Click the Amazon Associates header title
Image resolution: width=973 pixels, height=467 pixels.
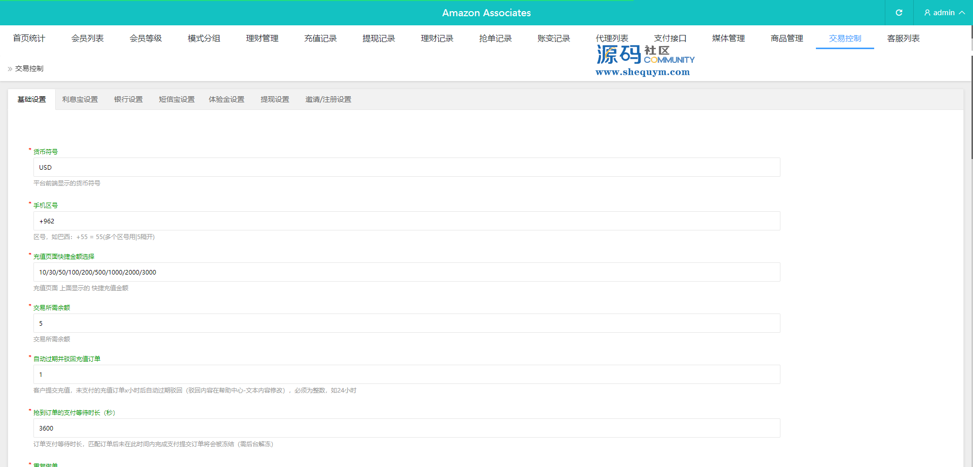click(486, 13)
